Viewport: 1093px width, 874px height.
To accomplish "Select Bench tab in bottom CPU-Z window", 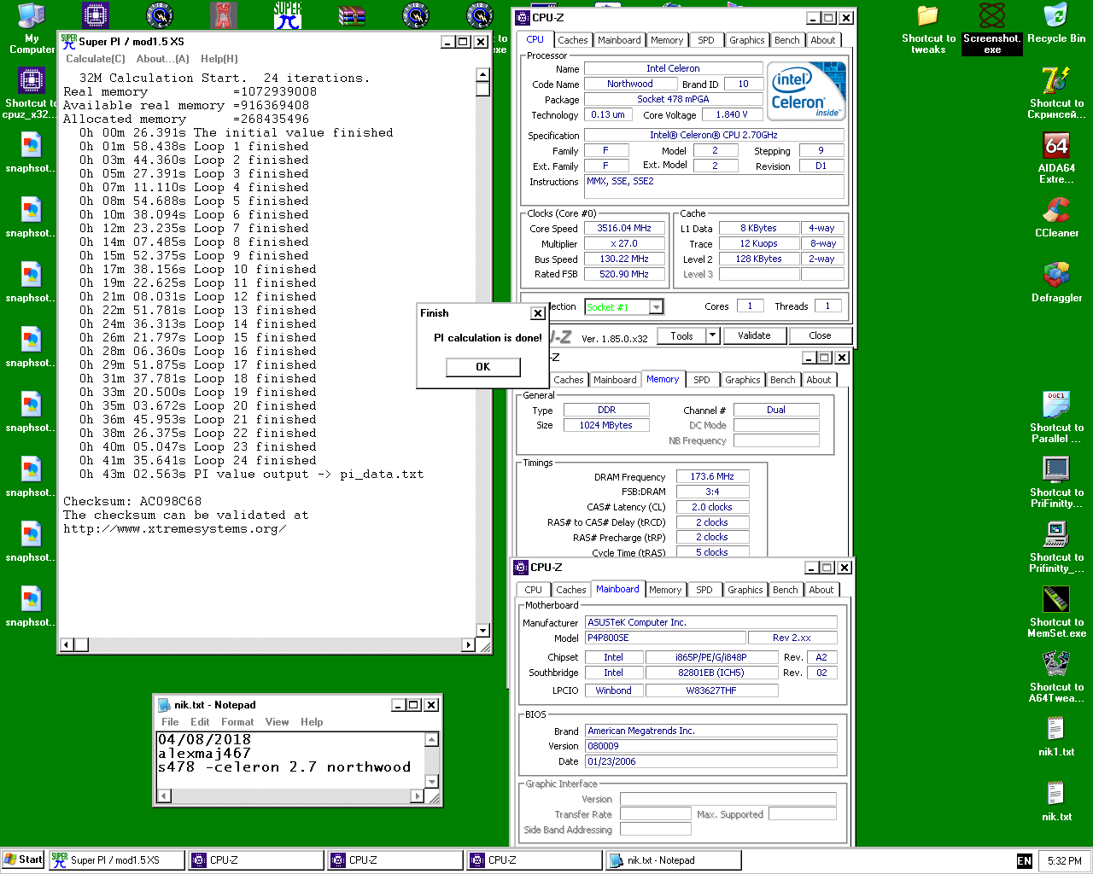I will coord(785,590).
